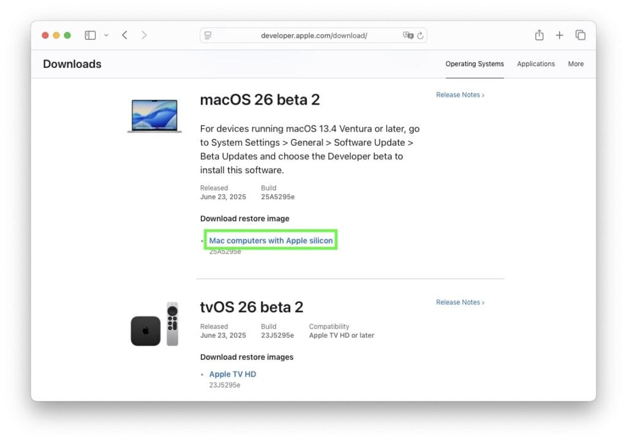Select the Operating Systems tab
The image size is (627, 442).
(475, 64)
